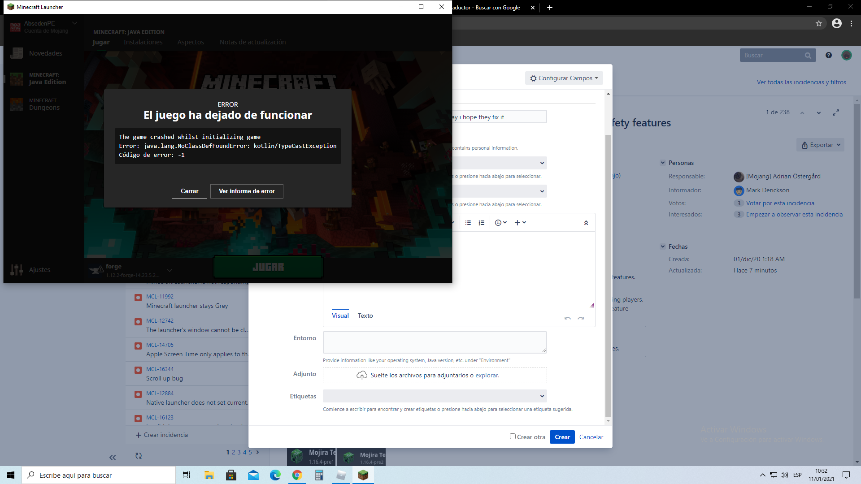Click the Cerrar button in error dialog
This screenshot has width=861, height=484.
coord(189,191)
